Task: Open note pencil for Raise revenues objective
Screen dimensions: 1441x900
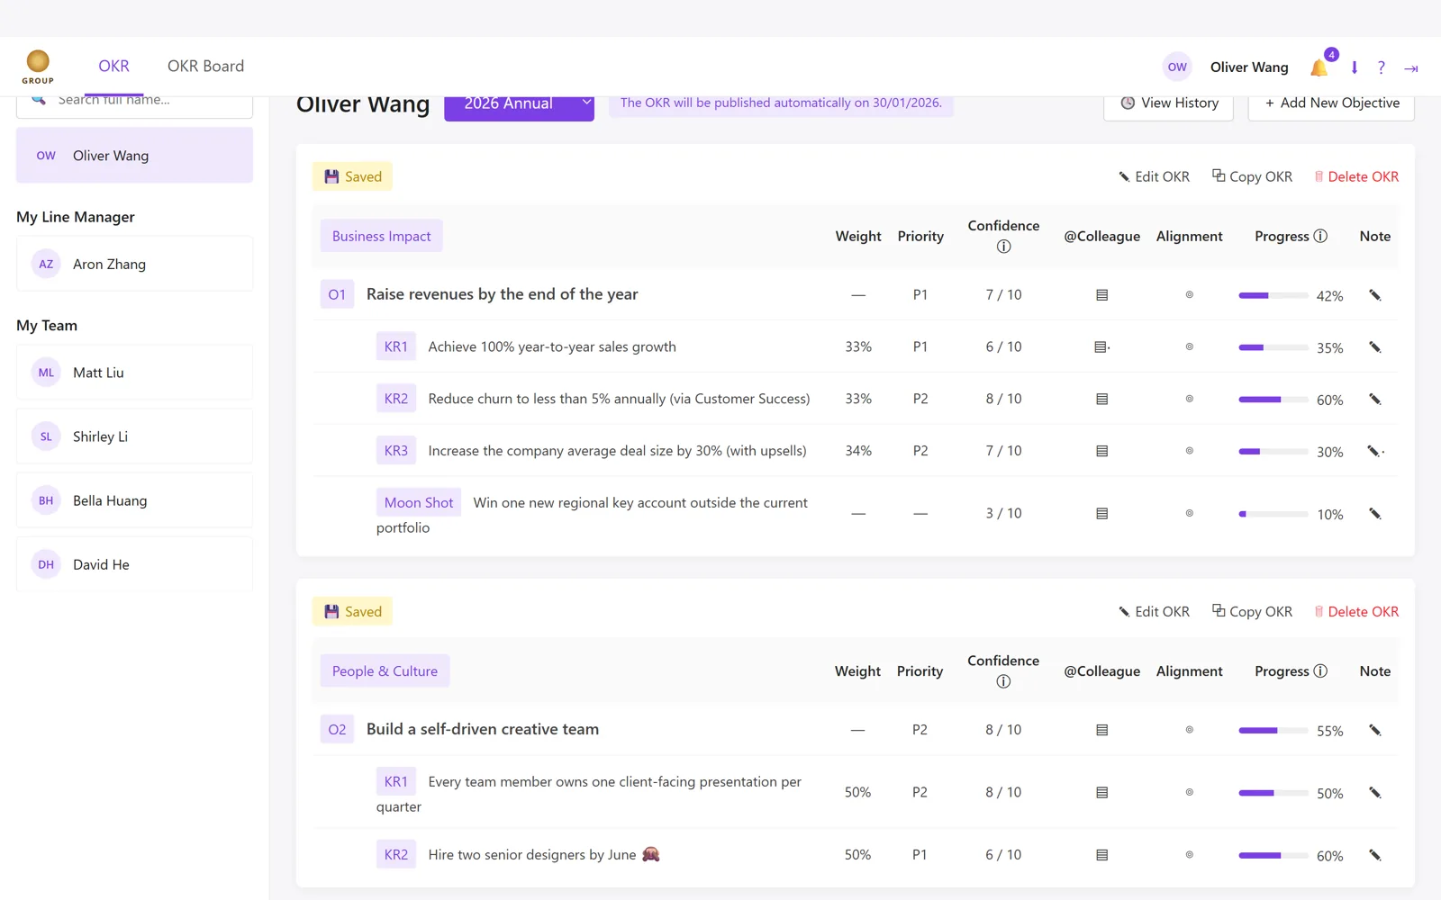Action: [x=1375, y=295]
